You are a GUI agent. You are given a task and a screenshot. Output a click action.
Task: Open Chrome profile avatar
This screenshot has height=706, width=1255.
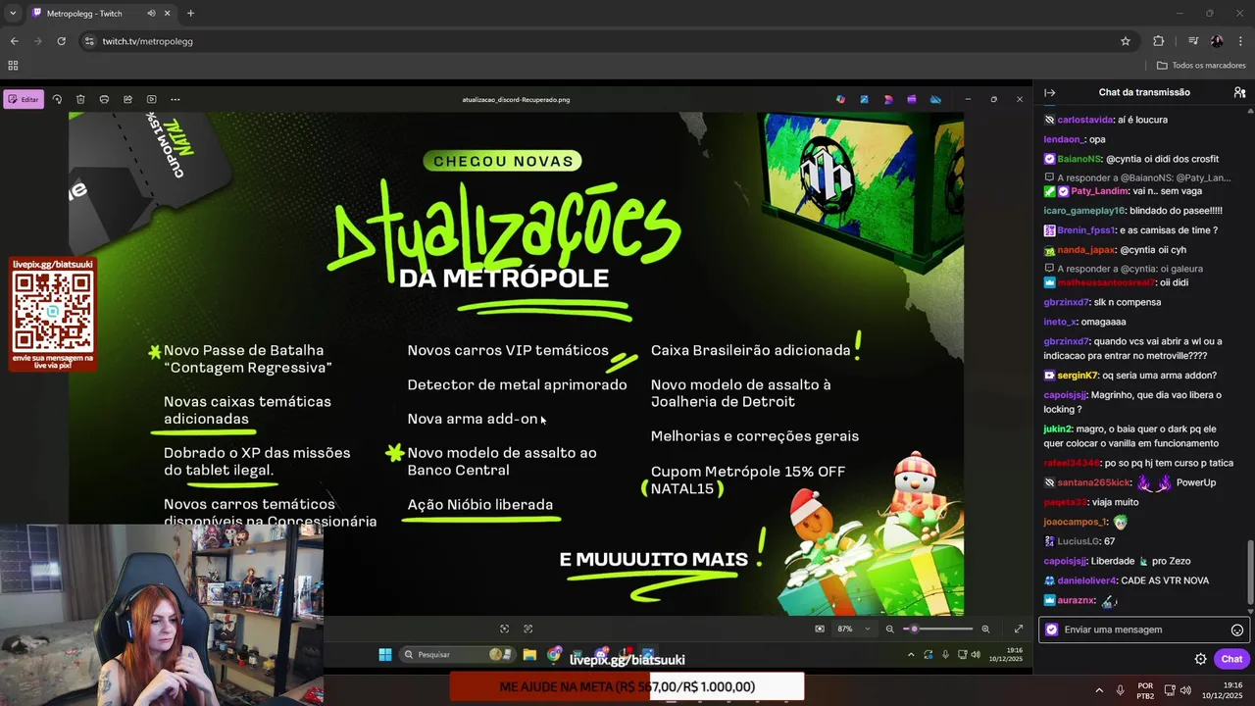tap(1217, 41)
